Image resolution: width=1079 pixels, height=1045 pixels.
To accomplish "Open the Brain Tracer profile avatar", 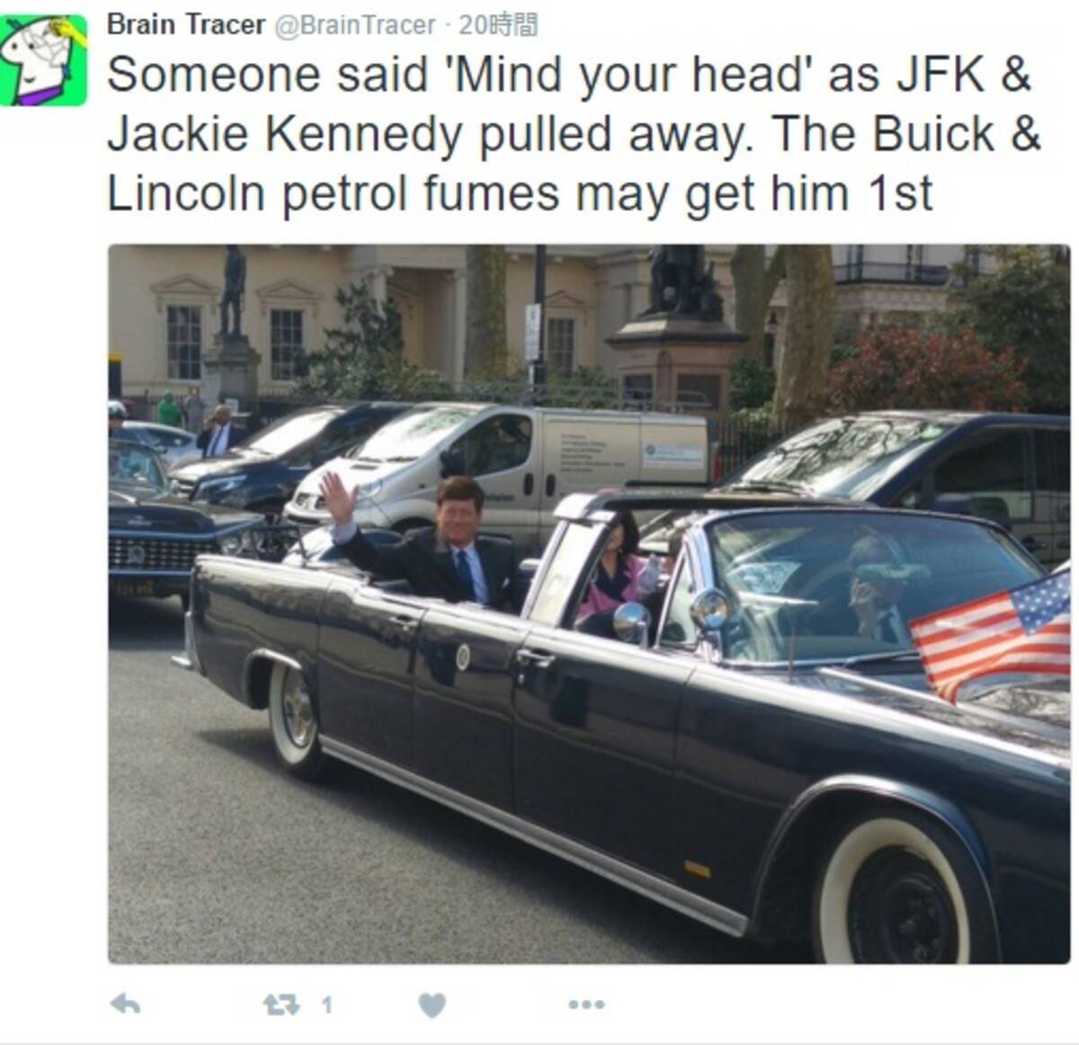I will click(43, 60).
